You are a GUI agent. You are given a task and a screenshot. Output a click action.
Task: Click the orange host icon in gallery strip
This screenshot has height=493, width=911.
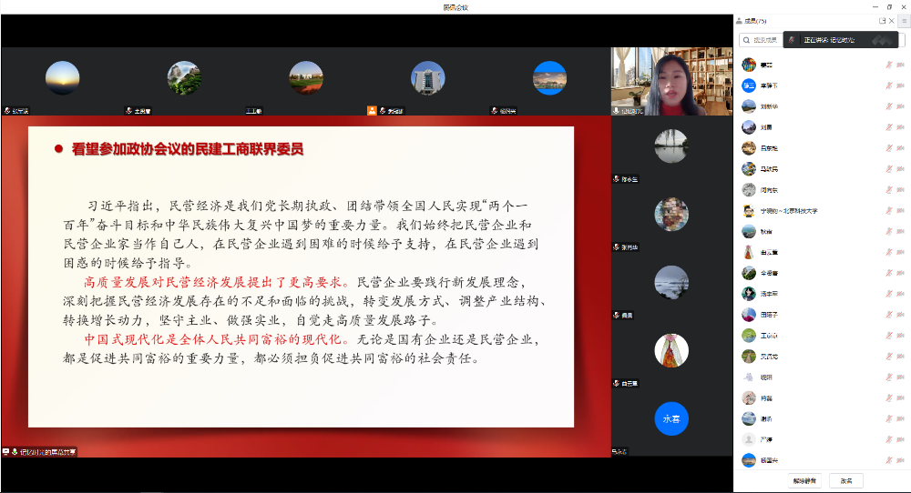[372, 111]
